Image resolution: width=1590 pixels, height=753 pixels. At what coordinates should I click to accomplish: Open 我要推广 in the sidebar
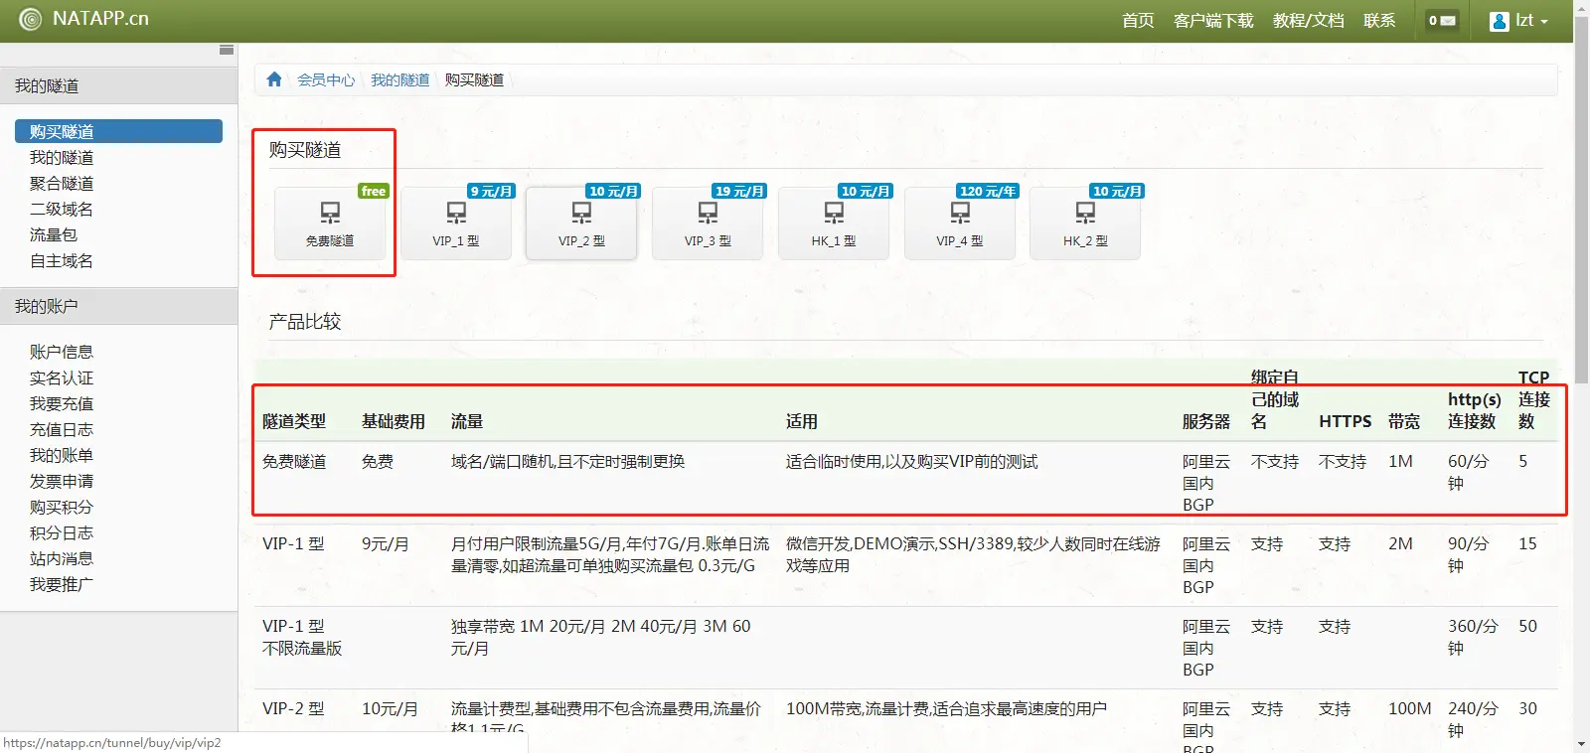(62, 584)
